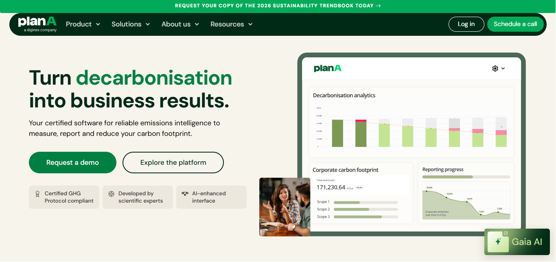556x262 pixels.
Task: Expand the Product dropdown chevron
Action: point(98,24)
